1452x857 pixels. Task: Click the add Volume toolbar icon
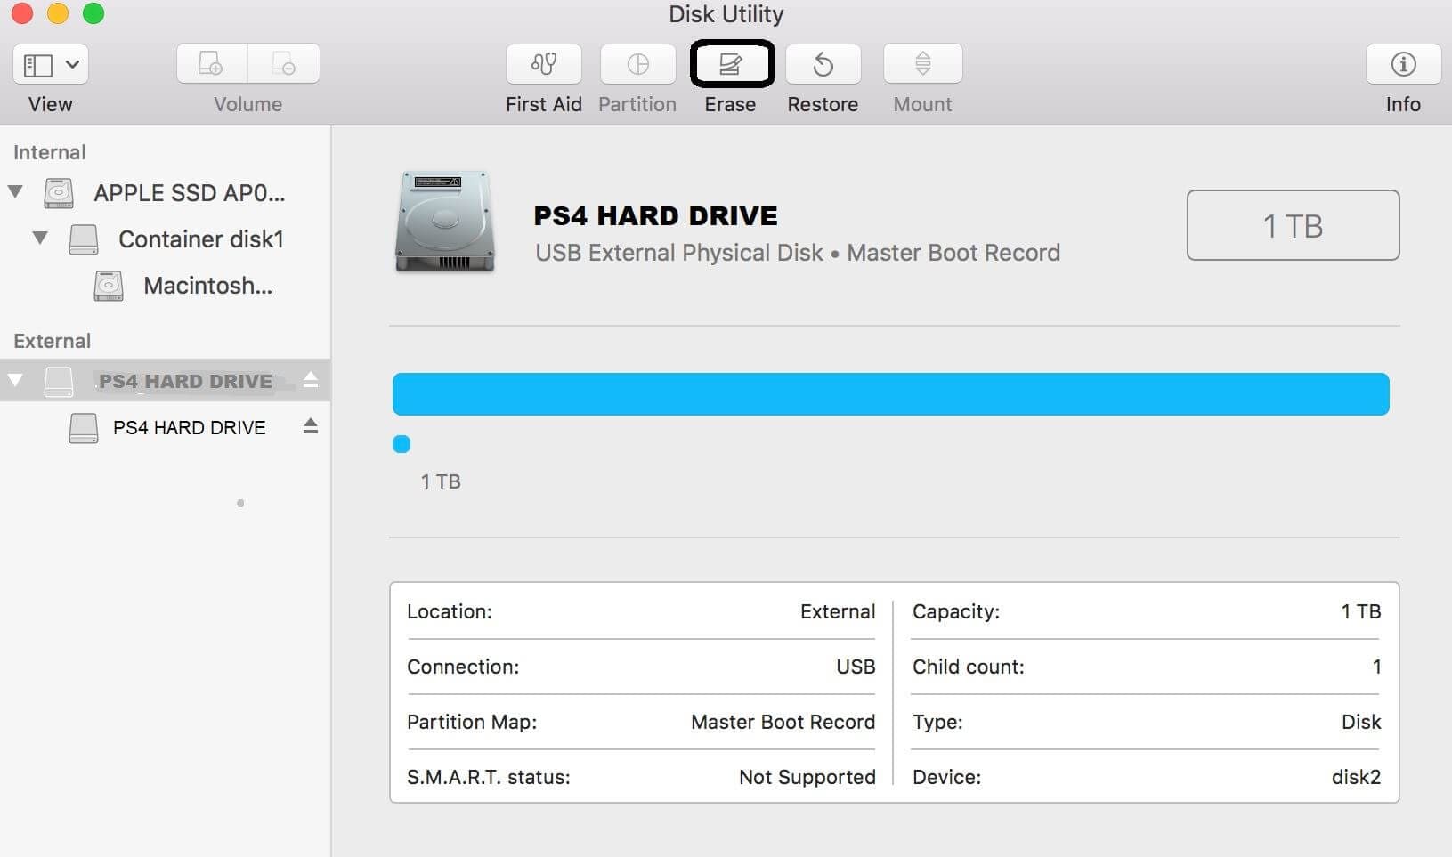(212, 64)
